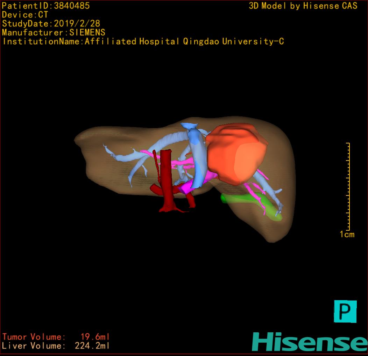This screenshot has width=368, height=356.
Task: Click the InstitutionName Affiliated Hospital text
Action: tap(143, 42)
